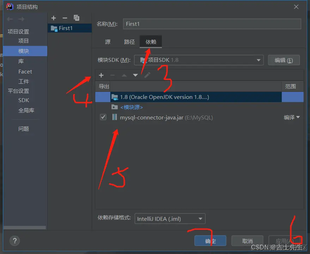Click the help question mark icon
This screenshot has height=254, width=310.
[14, 241]
